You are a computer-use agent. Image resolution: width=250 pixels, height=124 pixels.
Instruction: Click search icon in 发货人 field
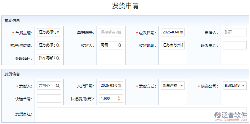point(58,86)
